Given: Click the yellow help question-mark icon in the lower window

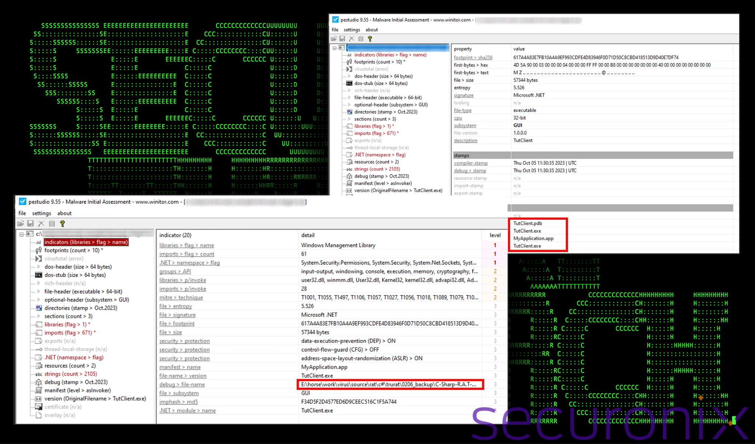Looking at the screenshot, I should coord(62,223).
